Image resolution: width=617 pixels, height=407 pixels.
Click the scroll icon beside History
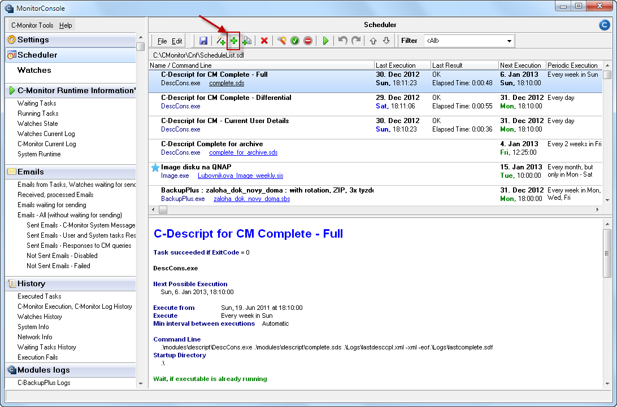[12, 283]
